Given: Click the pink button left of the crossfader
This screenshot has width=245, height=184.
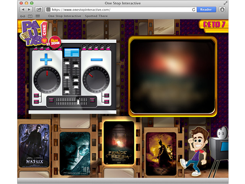Looking at the screenshot, I should click(51, 100).
